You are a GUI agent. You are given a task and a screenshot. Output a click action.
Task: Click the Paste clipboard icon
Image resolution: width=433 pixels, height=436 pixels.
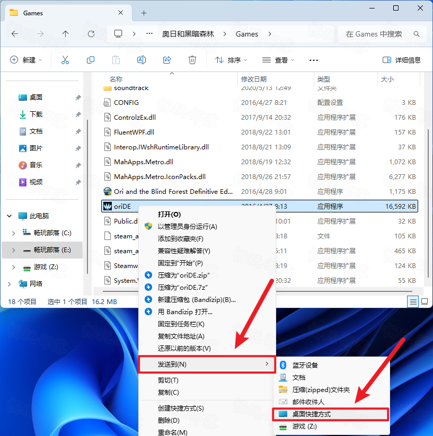(x=116, y=60)
